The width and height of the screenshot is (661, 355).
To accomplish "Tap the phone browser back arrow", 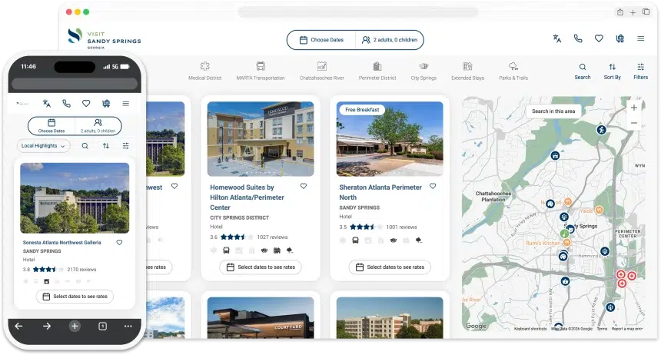I will [18, 326].
